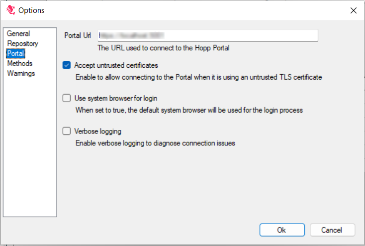Show the Warnings options page
Image resolution: width=365 pixels, height=246 pixels.
coord(21,74)
